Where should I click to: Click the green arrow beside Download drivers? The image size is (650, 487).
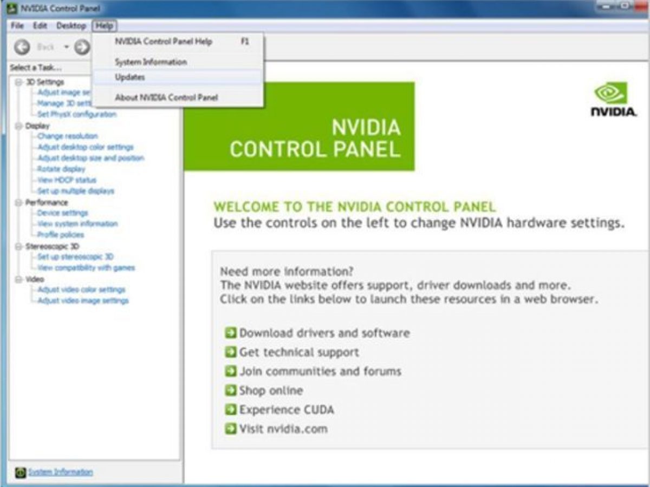coord(231,333)
